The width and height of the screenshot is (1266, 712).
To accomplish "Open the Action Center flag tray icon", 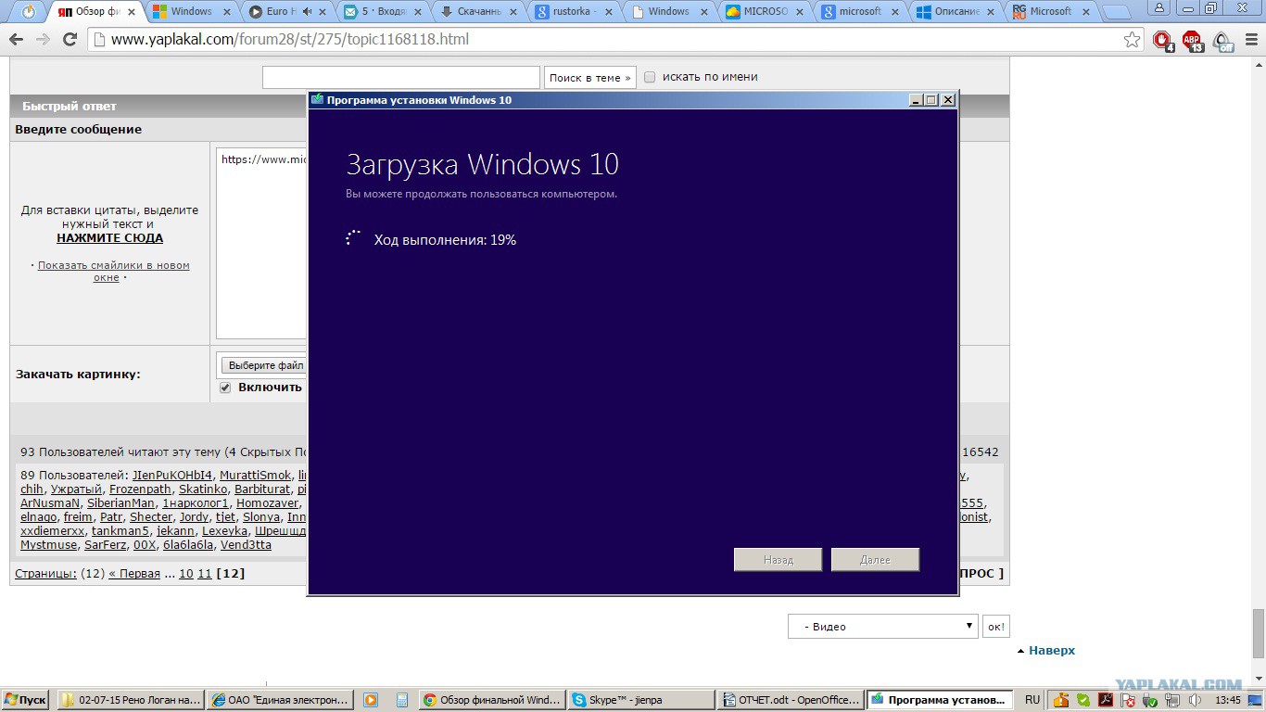I will (1128, 700).
